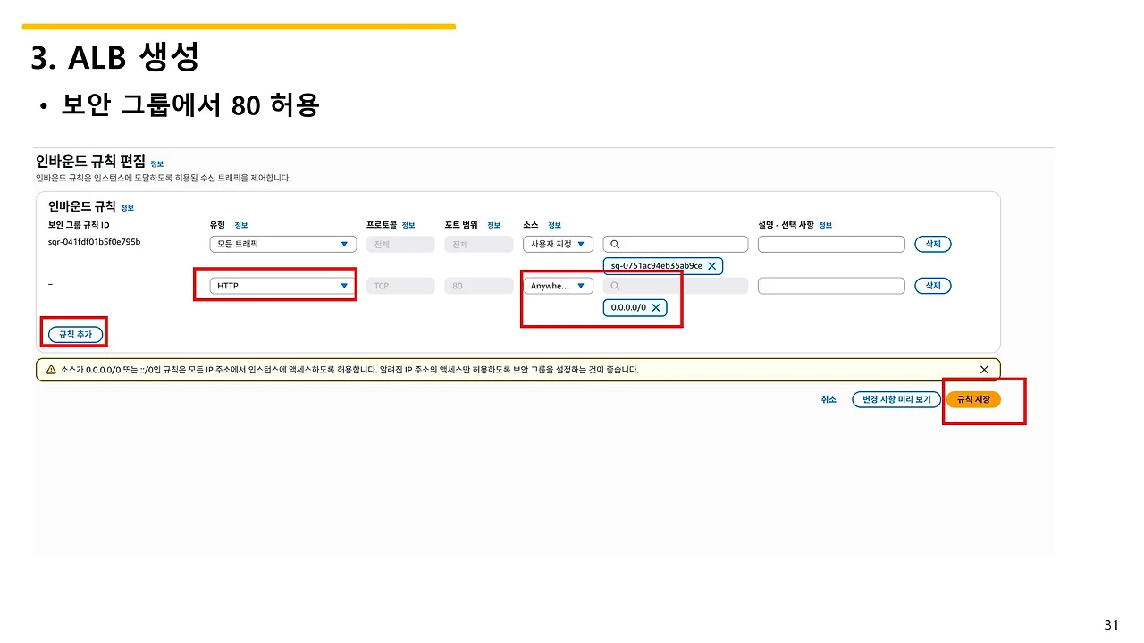Remove the 0.0.0.0/0 CIDR tag
The image size is (1144, 643).
655,307
